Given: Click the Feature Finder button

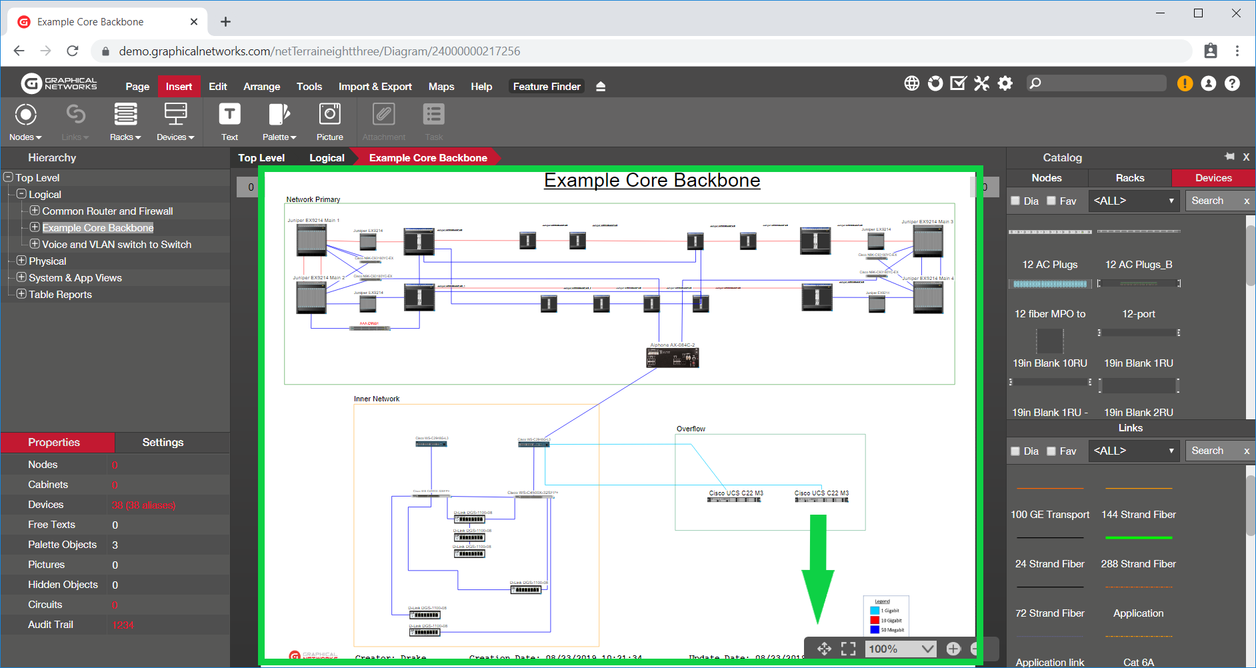Looking at the screenshot, I should (546, 87).
